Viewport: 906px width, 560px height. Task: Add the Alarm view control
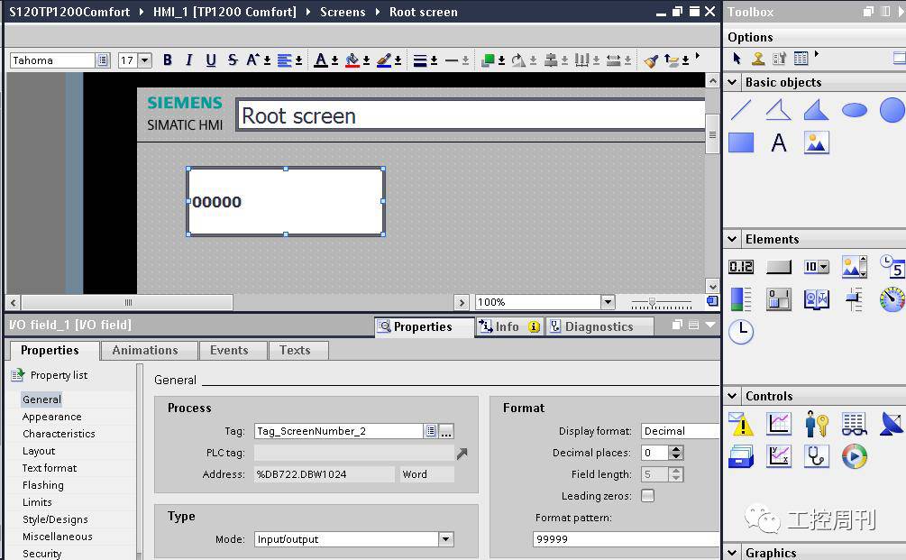[741, 424]
